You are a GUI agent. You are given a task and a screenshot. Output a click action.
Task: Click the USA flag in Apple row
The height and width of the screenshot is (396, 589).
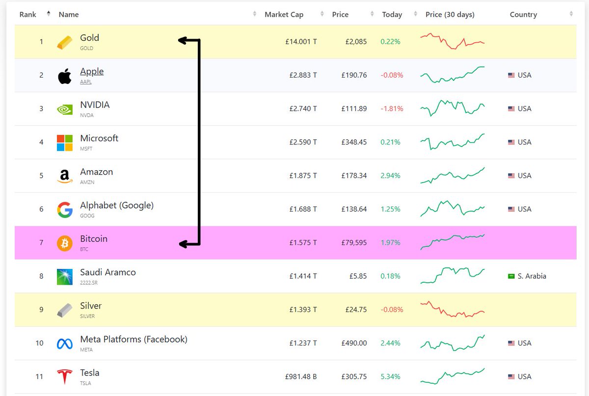point(511,75)
